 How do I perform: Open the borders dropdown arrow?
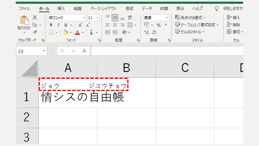(56, 32)
